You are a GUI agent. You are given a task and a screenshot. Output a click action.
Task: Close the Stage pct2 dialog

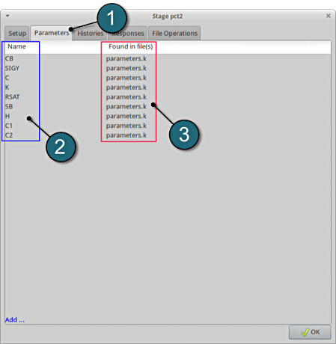pos(329,16)
